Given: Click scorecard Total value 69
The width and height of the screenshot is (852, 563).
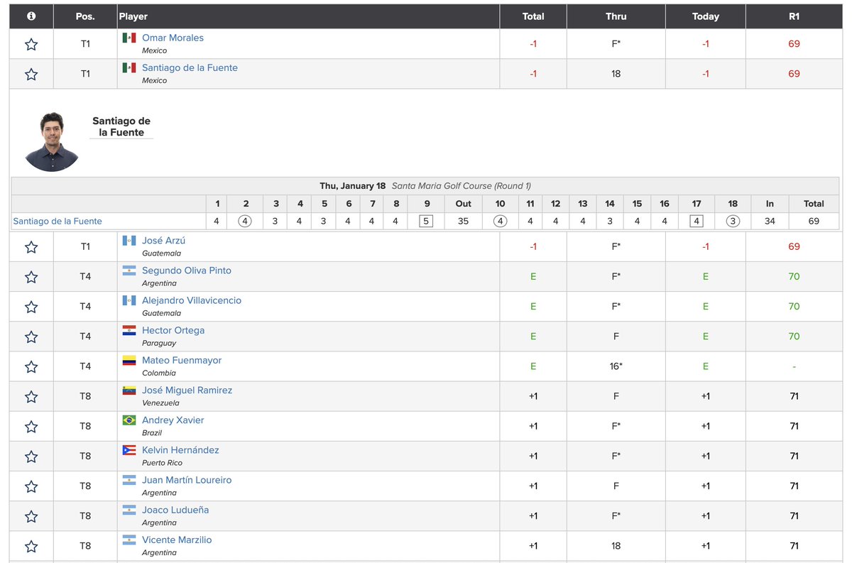Looking at the screenshot, I should [x=814, y=222].
